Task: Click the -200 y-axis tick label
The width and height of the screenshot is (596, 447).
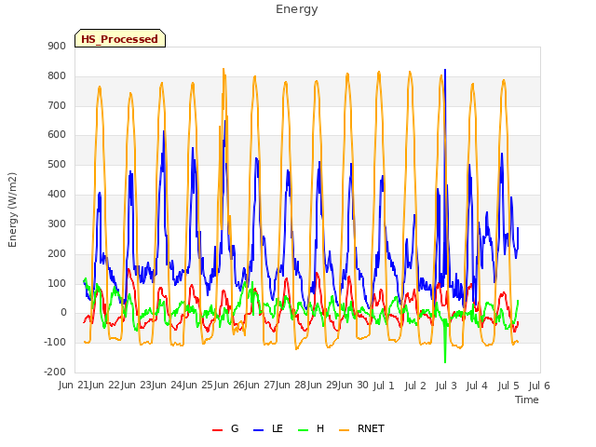Action: click(x=55, y=372)
